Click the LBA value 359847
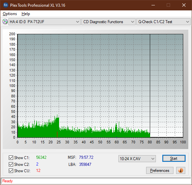This screenshot has width=192, height=185. click(85, 165)
